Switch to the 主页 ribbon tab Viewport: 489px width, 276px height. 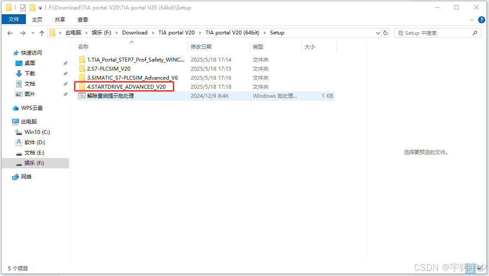click(x=37, y=20)
